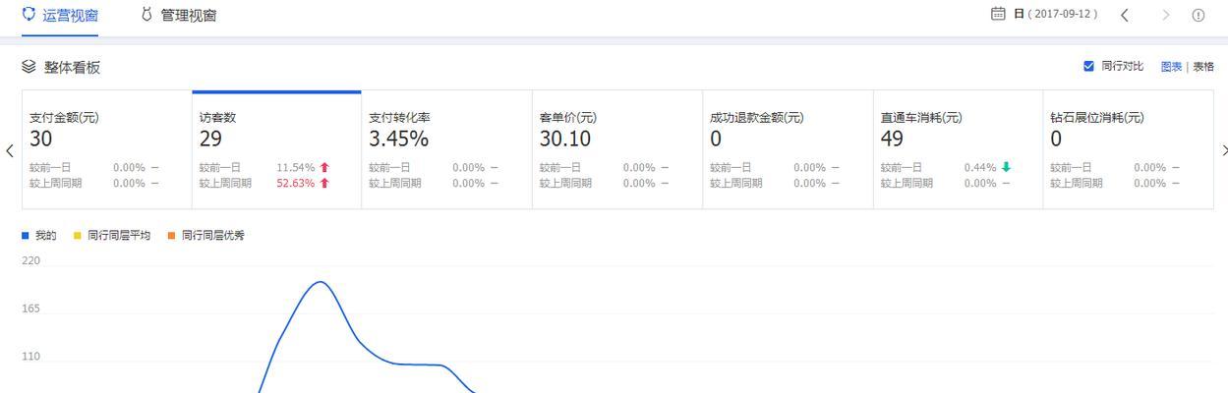Switch to the 运营视窗 tab
Screen dimensions: 1228x393
(60, 16)
